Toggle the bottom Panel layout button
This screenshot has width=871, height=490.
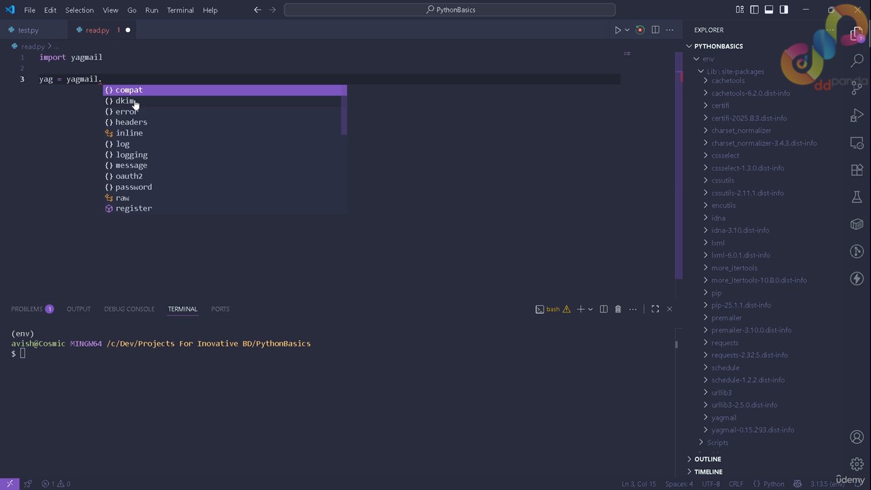point(769,10)
